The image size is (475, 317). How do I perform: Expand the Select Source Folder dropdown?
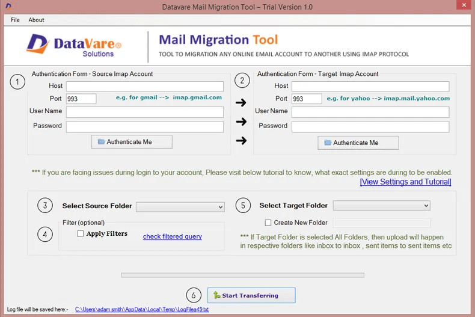(180, 207)
